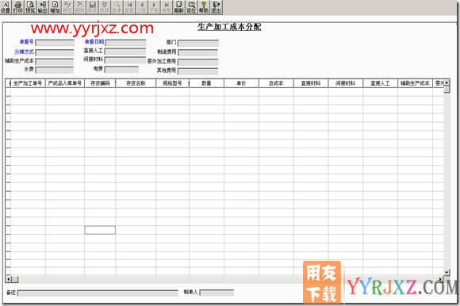This screenshot has width=460, height=306.
Task: Go to first record arrow icon
Action: tap(129, 7)
